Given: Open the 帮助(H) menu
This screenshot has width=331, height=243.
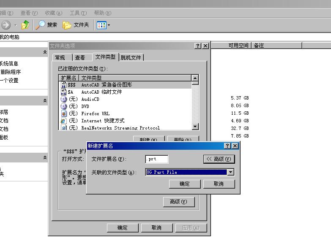Looking at the screenshot, I should click(103, 13).
